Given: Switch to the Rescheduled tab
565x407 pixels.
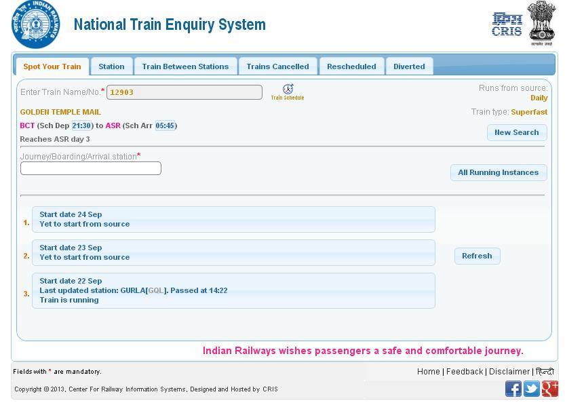Looking at the screenshot, I should click(351, 66).
